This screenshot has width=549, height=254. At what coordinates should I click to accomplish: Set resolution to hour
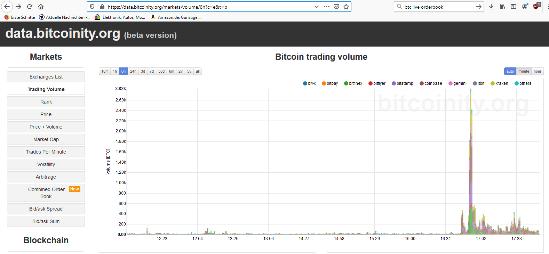coord(538,71)
